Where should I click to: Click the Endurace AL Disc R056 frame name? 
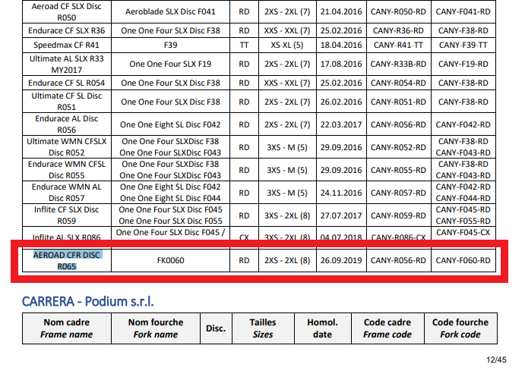67,124
